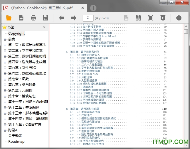Expand 第二章 bookmark node
Viewport: 190px width, 149px height.
[x=5, y=51]
